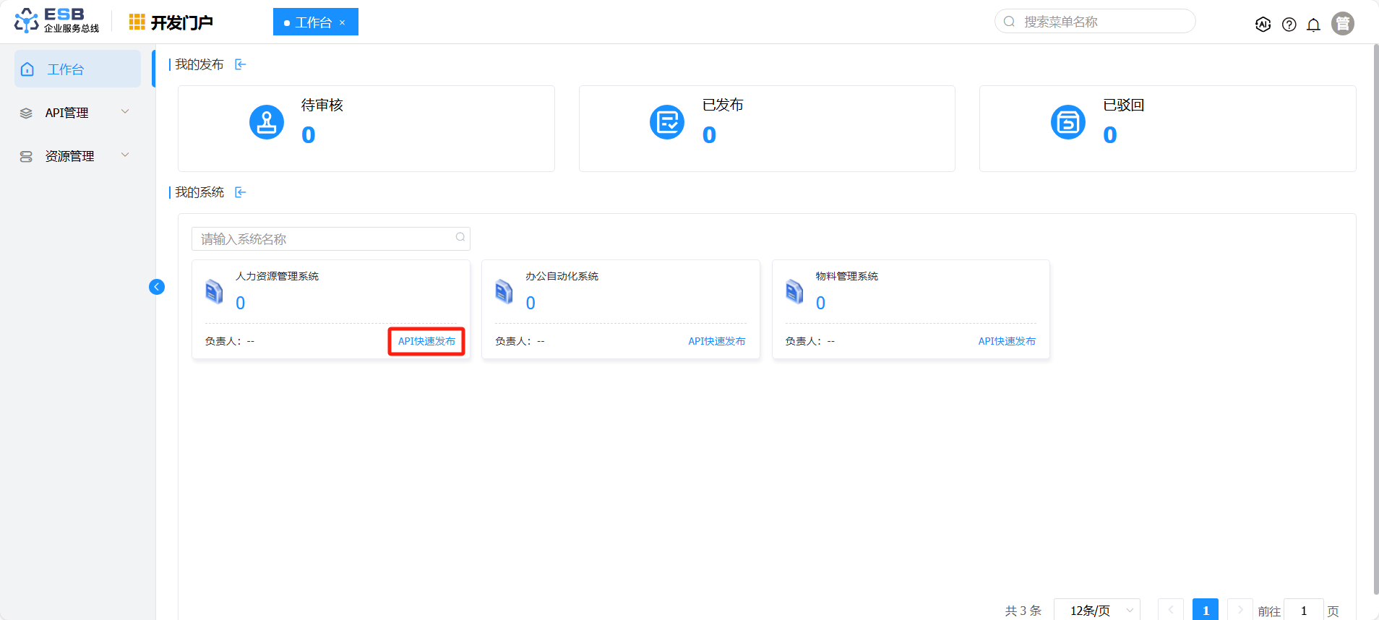Screen dimensions: 1379x620
Task: Click API快速发布 for 人力资源管理系统
Action: pos(426,341)
